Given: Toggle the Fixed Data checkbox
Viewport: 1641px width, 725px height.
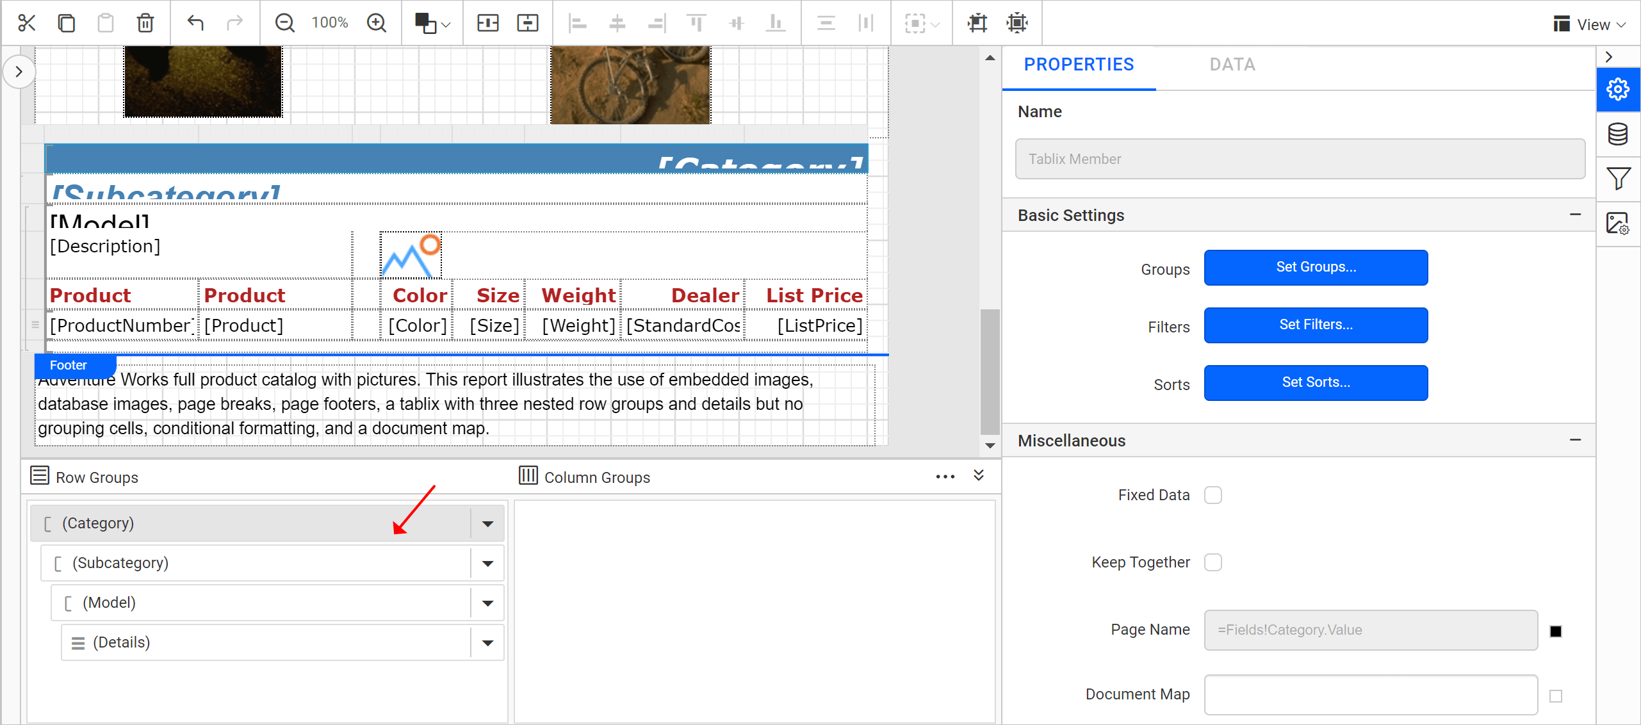Looking at the screenshot, I should point(1213,495).
